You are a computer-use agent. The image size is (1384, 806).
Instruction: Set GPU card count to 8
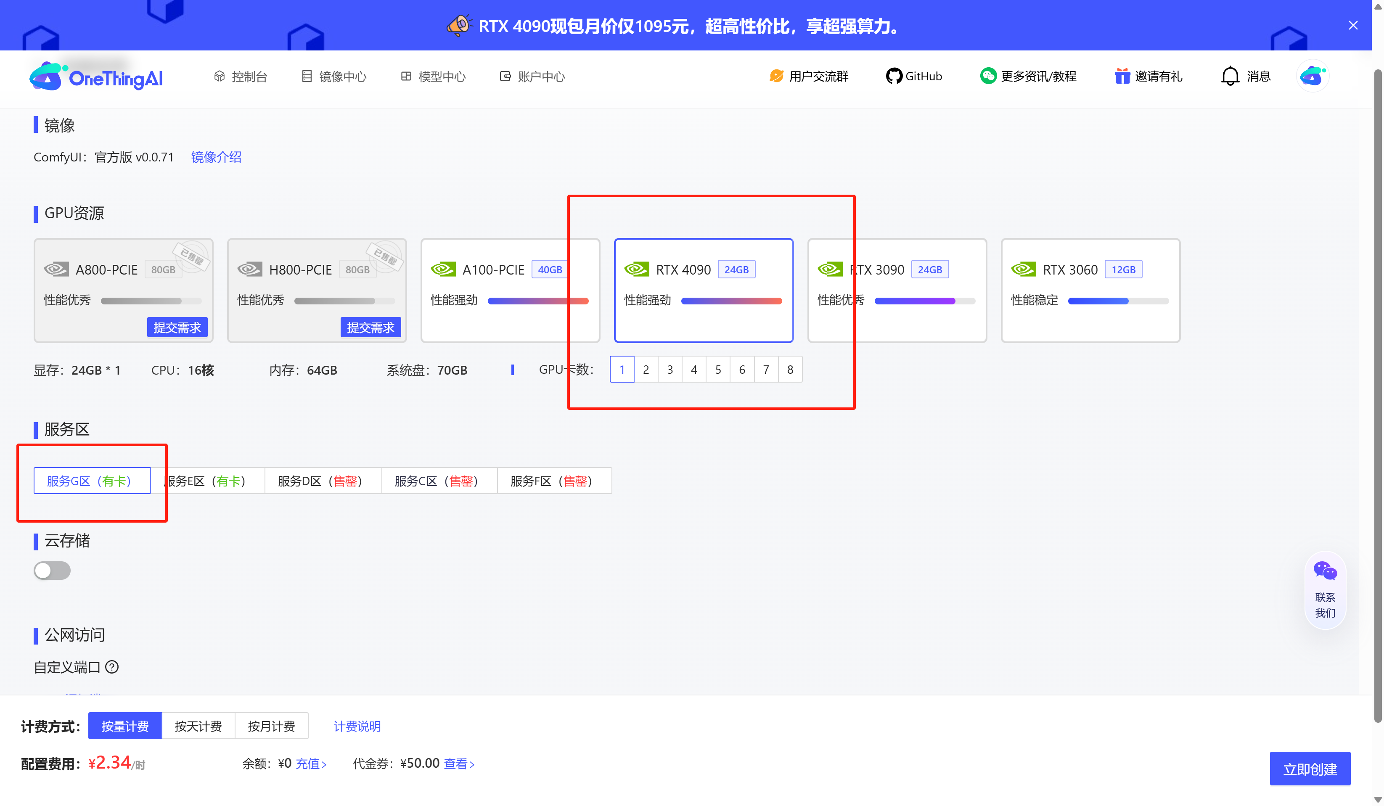click(x=790, y=370)
